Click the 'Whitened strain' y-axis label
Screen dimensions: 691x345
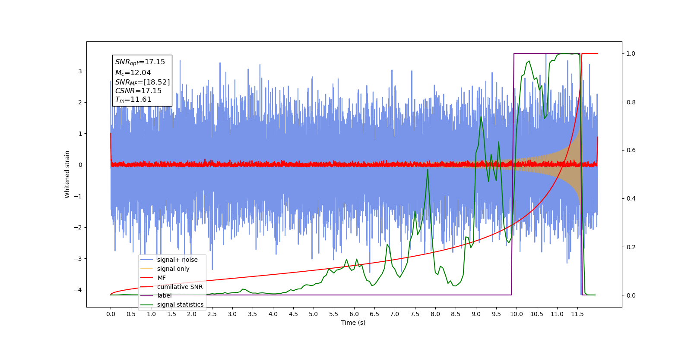point(67,174)
